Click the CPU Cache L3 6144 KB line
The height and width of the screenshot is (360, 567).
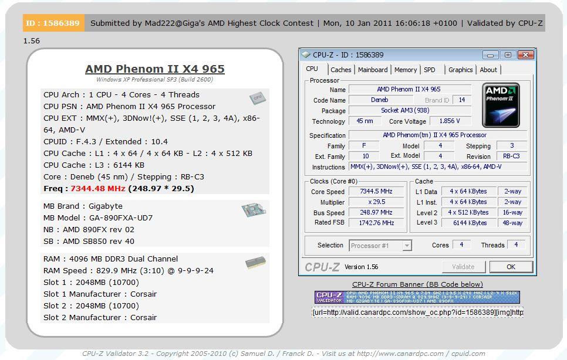pos(94,165)
